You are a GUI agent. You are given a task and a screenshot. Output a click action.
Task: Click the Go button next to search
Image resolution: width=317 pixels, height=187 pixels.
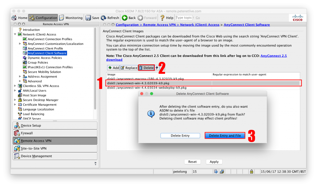coord(198,18)
